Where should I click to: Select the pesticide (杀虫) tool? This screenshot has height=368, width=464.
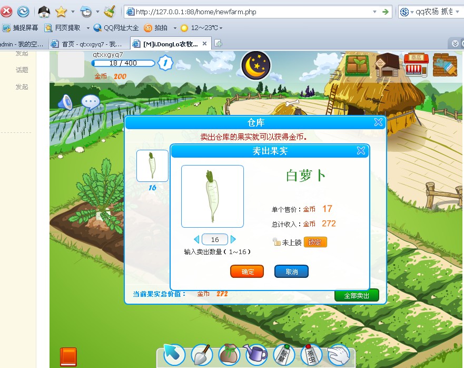click(311, 354)
